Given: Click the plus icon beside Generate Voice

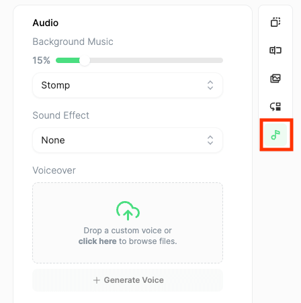Looking at the screenshot, I should (x=97, y=280).
